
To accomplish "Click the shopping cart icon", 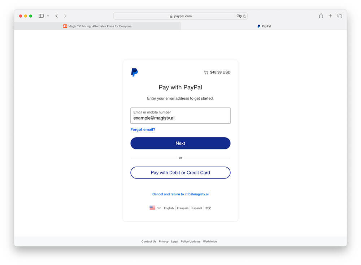I will pyautogui.click(x=206, y=72).
